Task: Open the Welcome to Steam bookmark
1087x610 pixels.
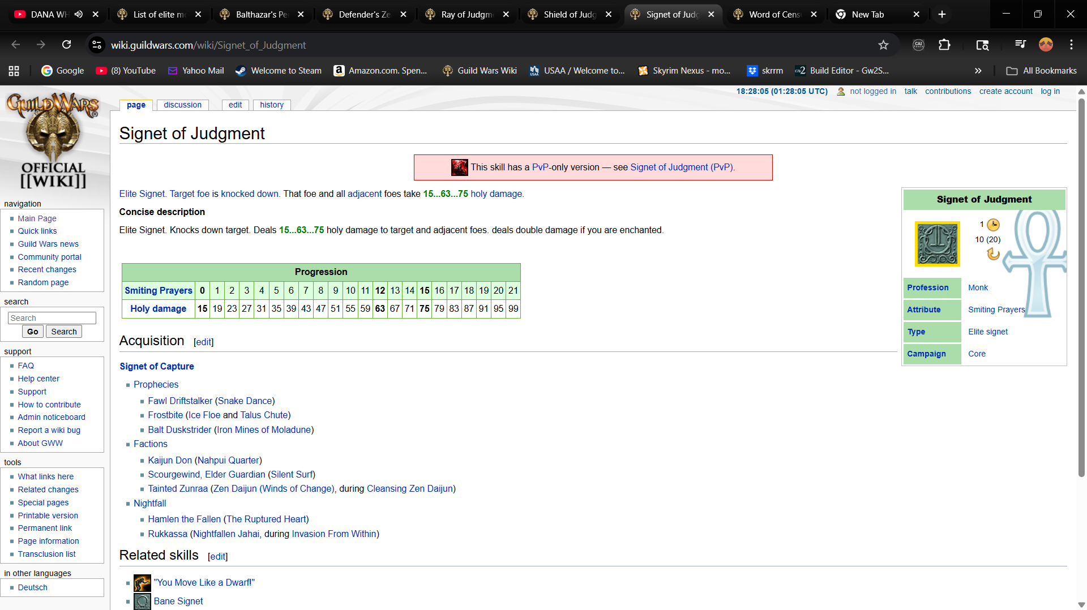Action: coord(279,71)
